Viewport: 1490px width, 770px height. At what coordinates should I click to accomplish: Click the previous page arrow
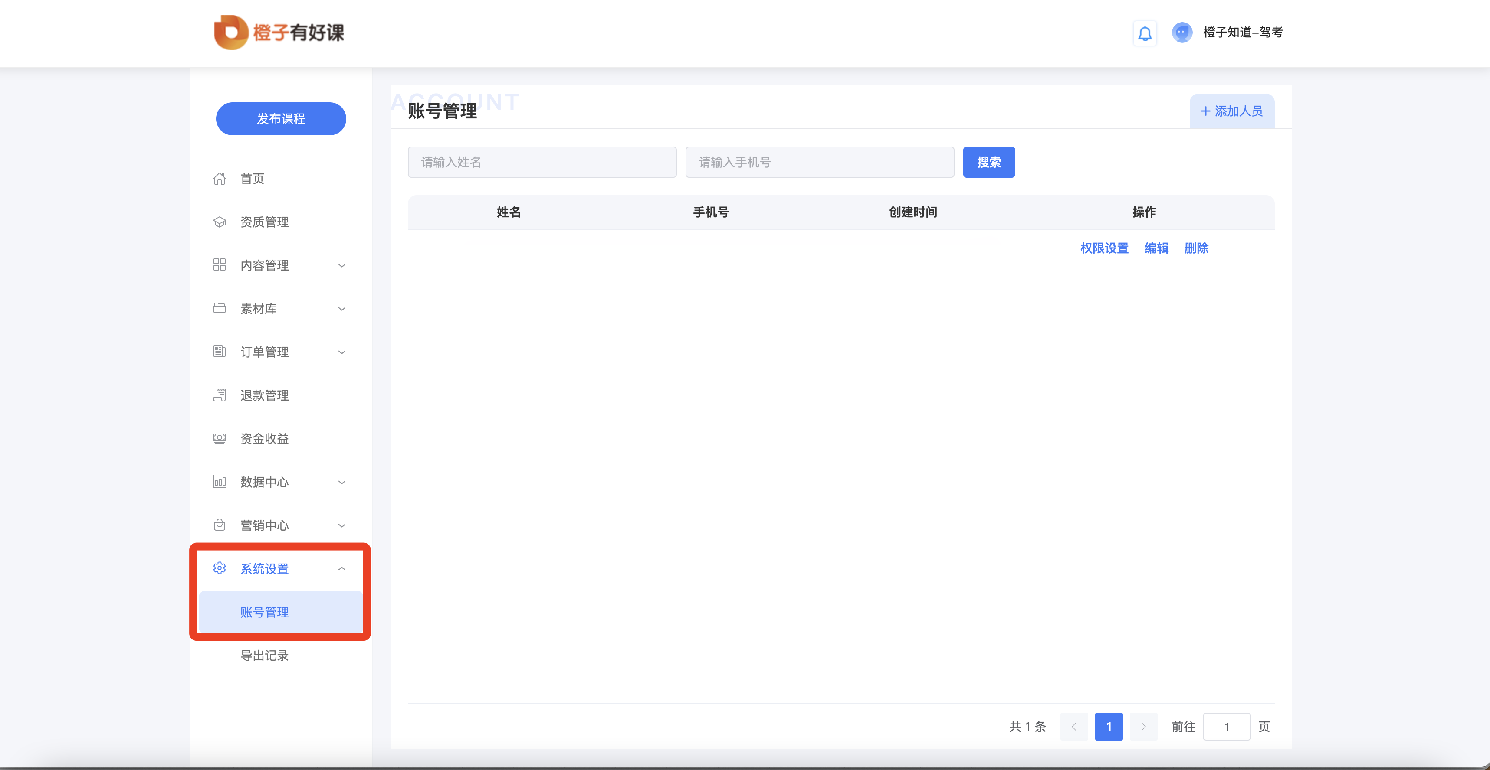(x=1074, y=727)
